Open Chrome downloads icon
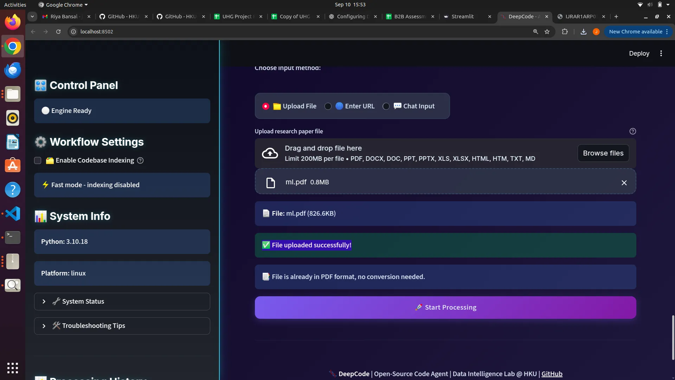 pyautogui.click(x=584, y=32)
